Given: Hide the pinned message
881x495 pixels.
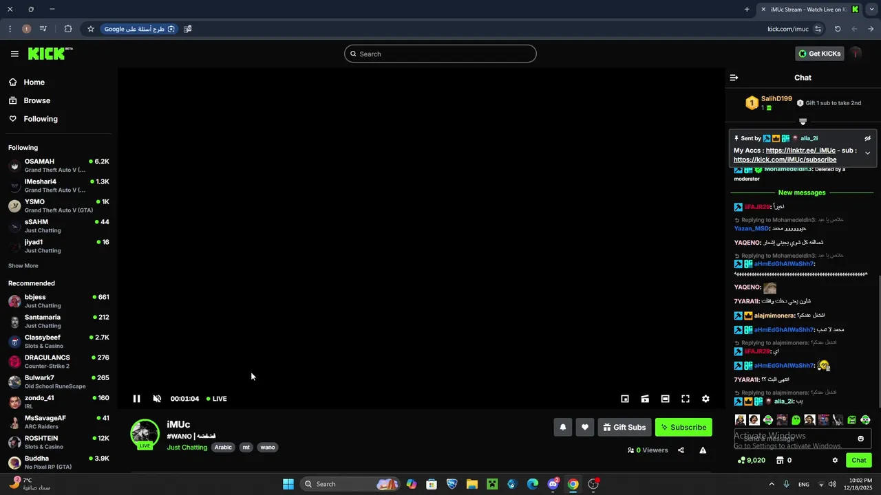Looking at the screenshot, I should pos(868,138).
